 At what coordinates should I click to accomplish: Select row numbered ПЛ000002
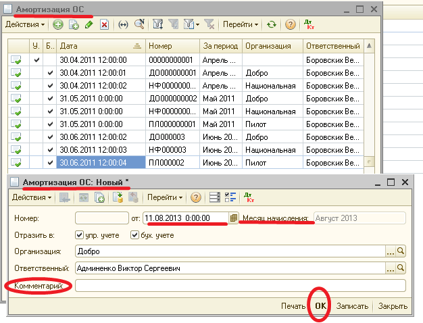click(x=186, y=163)
